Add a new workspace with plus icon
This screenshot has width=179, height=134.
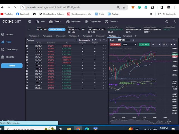point(136,36)
